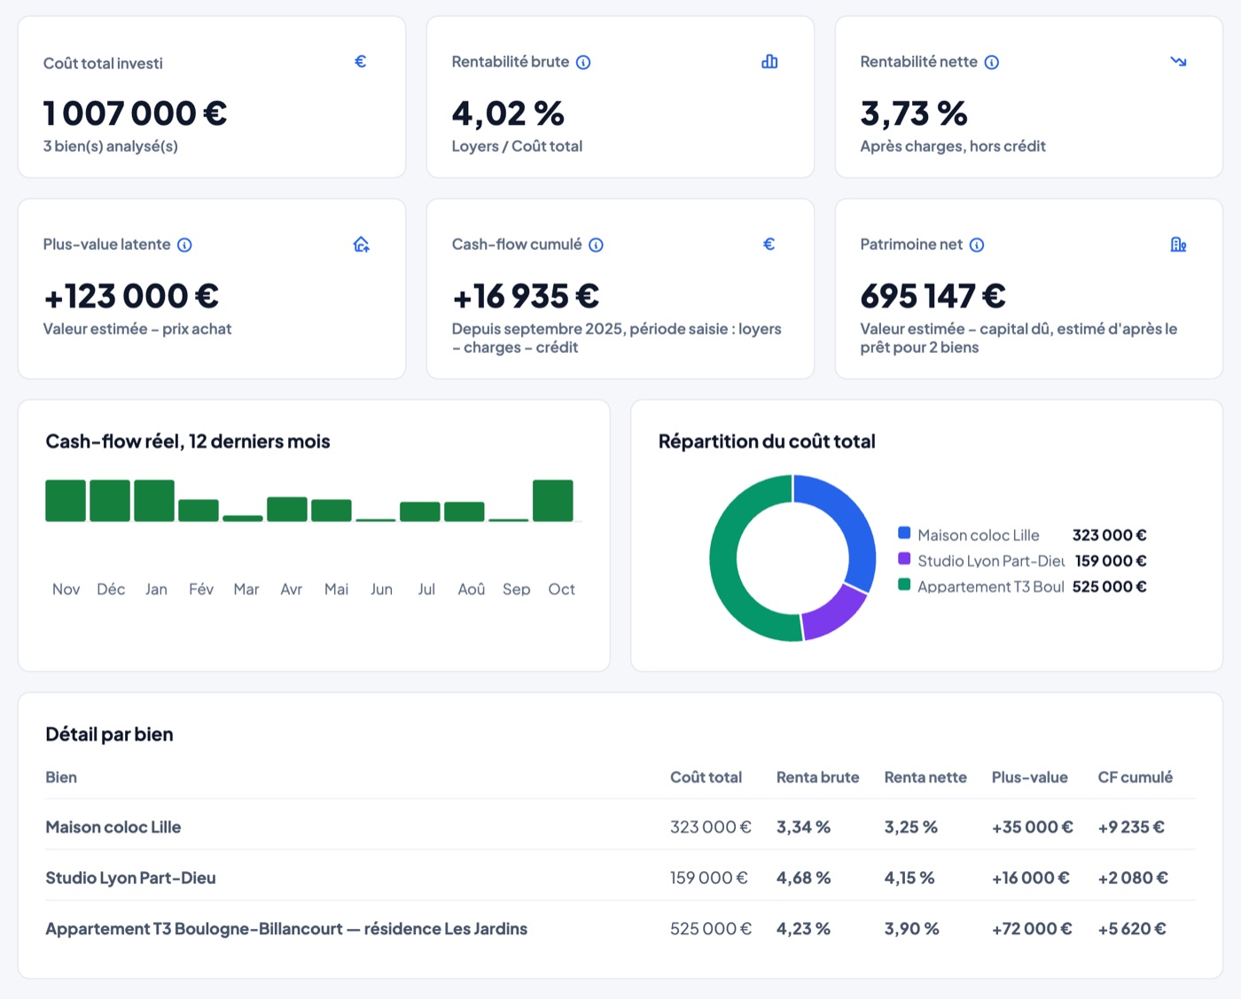
Task: Click the Renta nette column header
Action: tap(925, 777)
